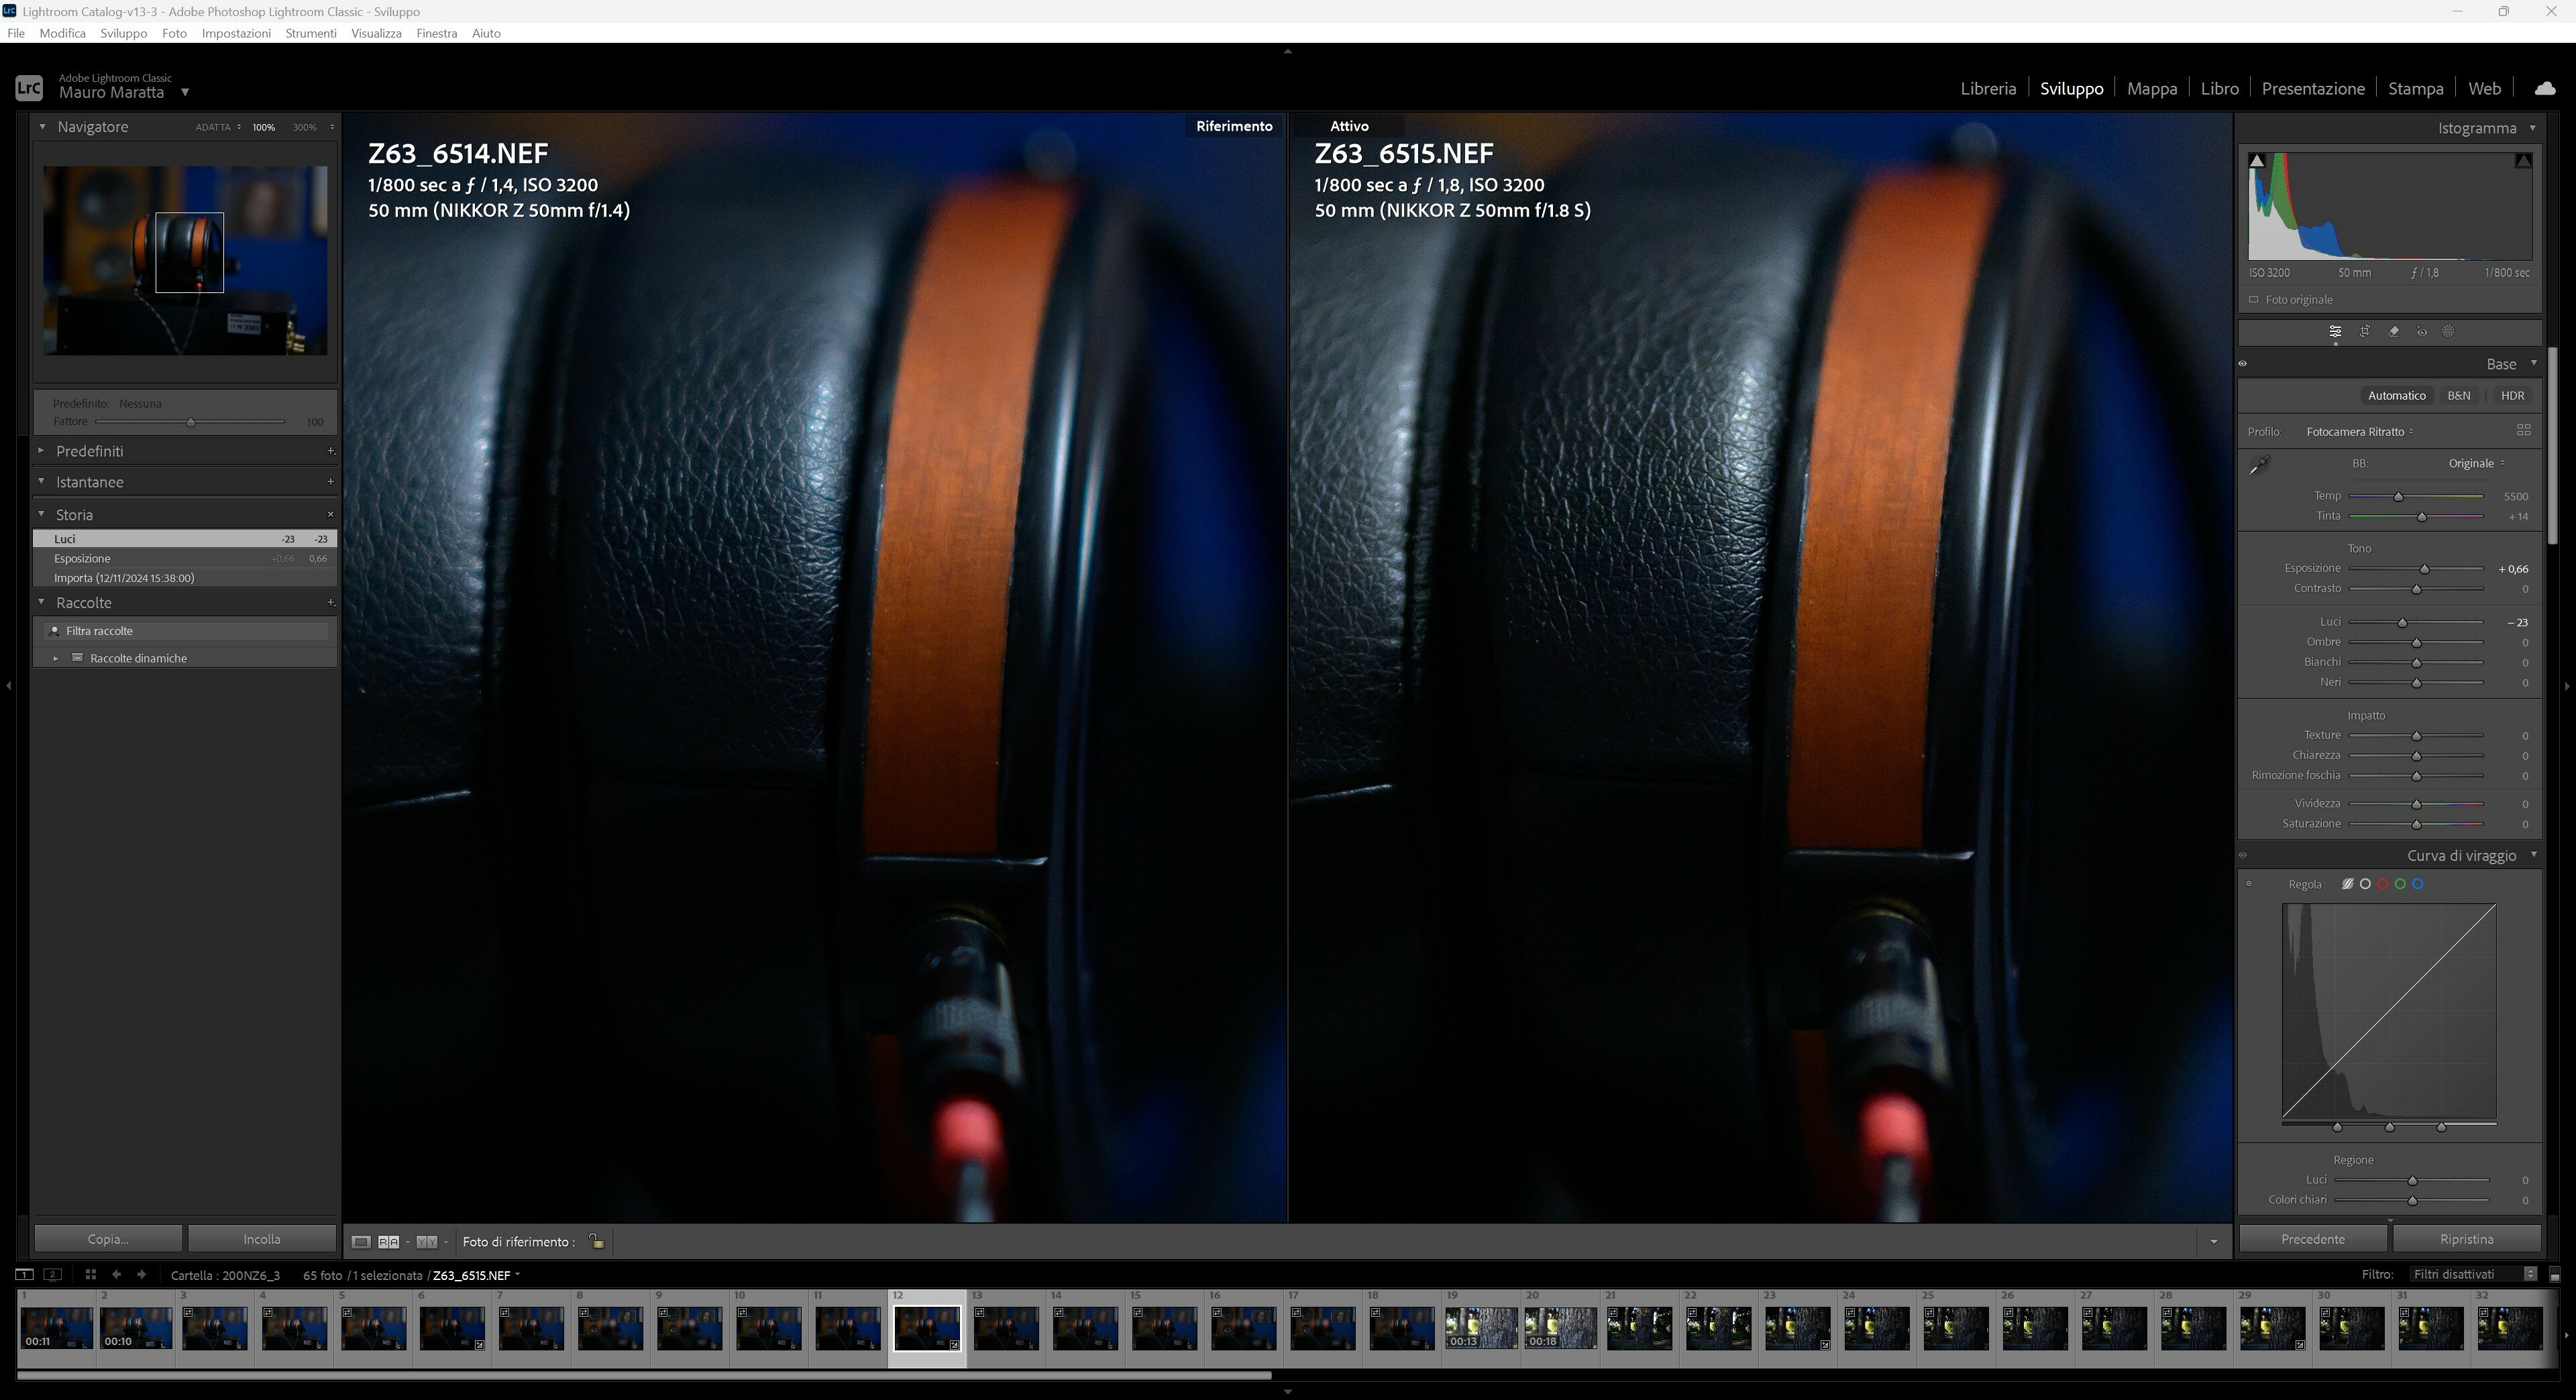Click the Automatico tone button
Image resolution: width=2576 pixels, height=1400 pixels.
pos(2396,396)
